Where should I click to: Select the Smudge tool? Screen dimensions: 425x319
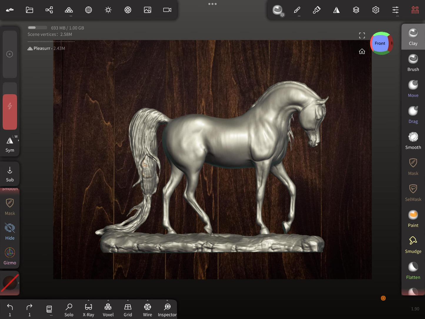413,245
